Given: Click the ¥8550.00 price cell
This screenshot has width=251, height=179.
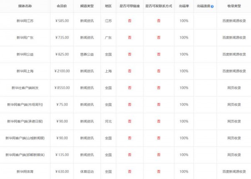Looking at the screenshot, I should (61, 88).
